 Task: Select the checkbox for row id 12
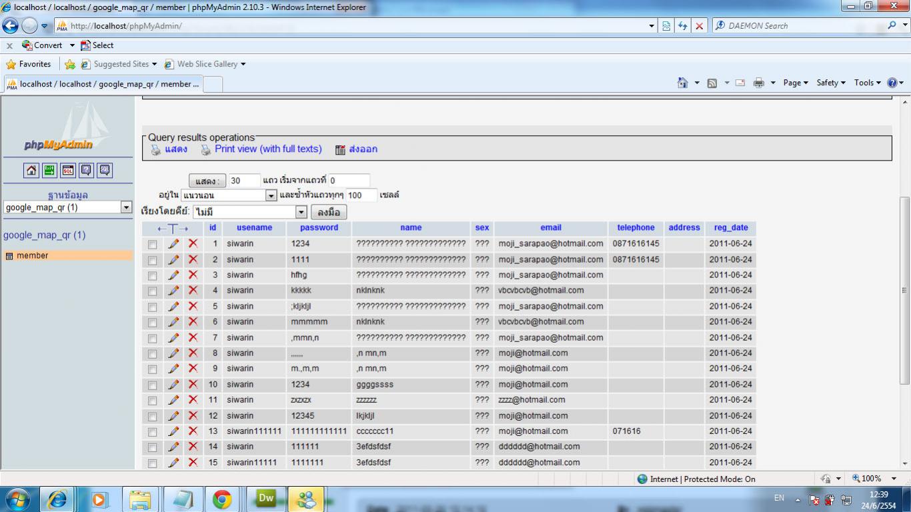click(x=153, y=416)
